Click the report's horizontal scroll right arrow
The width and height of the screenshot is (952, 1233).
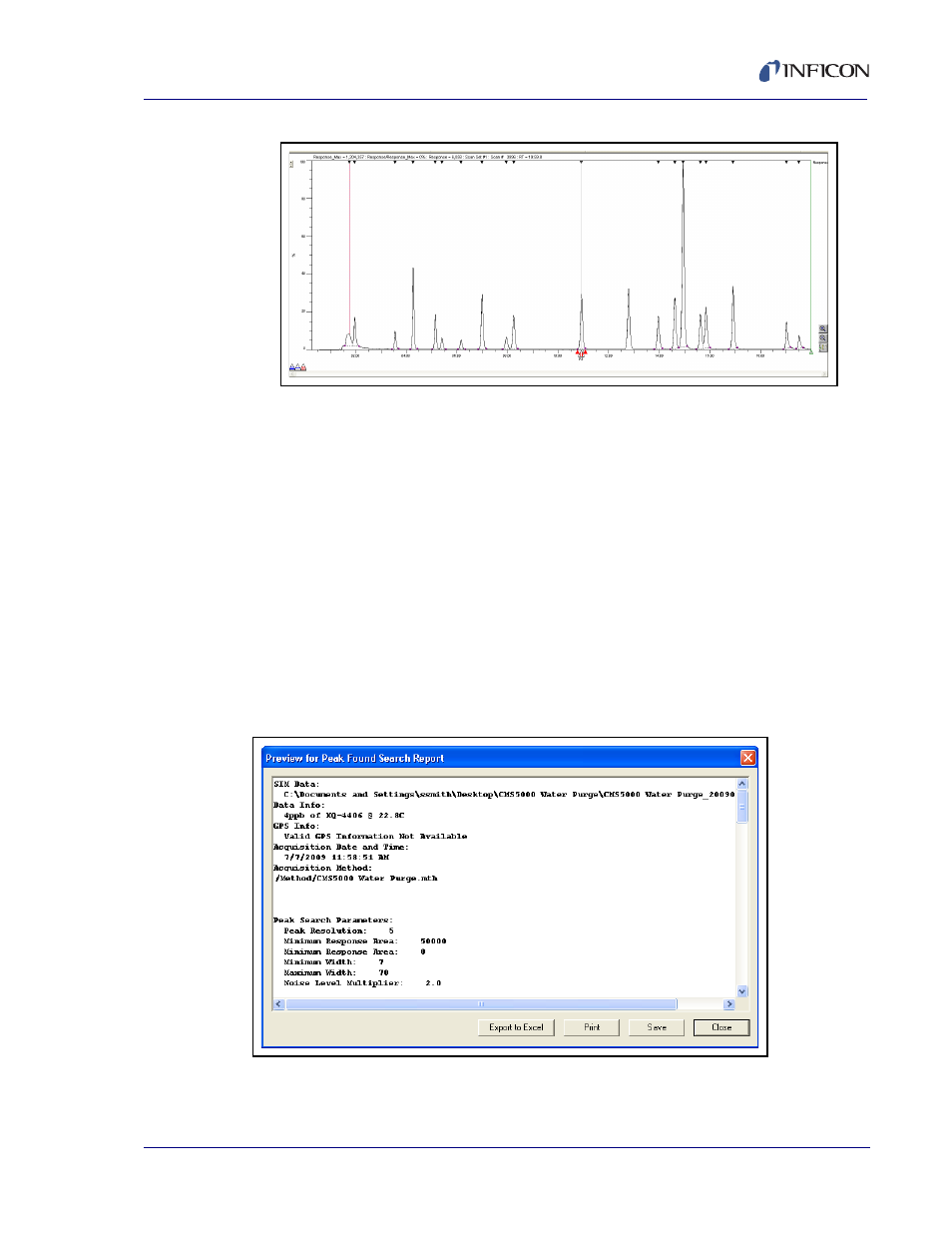(x=729, y=1004)
